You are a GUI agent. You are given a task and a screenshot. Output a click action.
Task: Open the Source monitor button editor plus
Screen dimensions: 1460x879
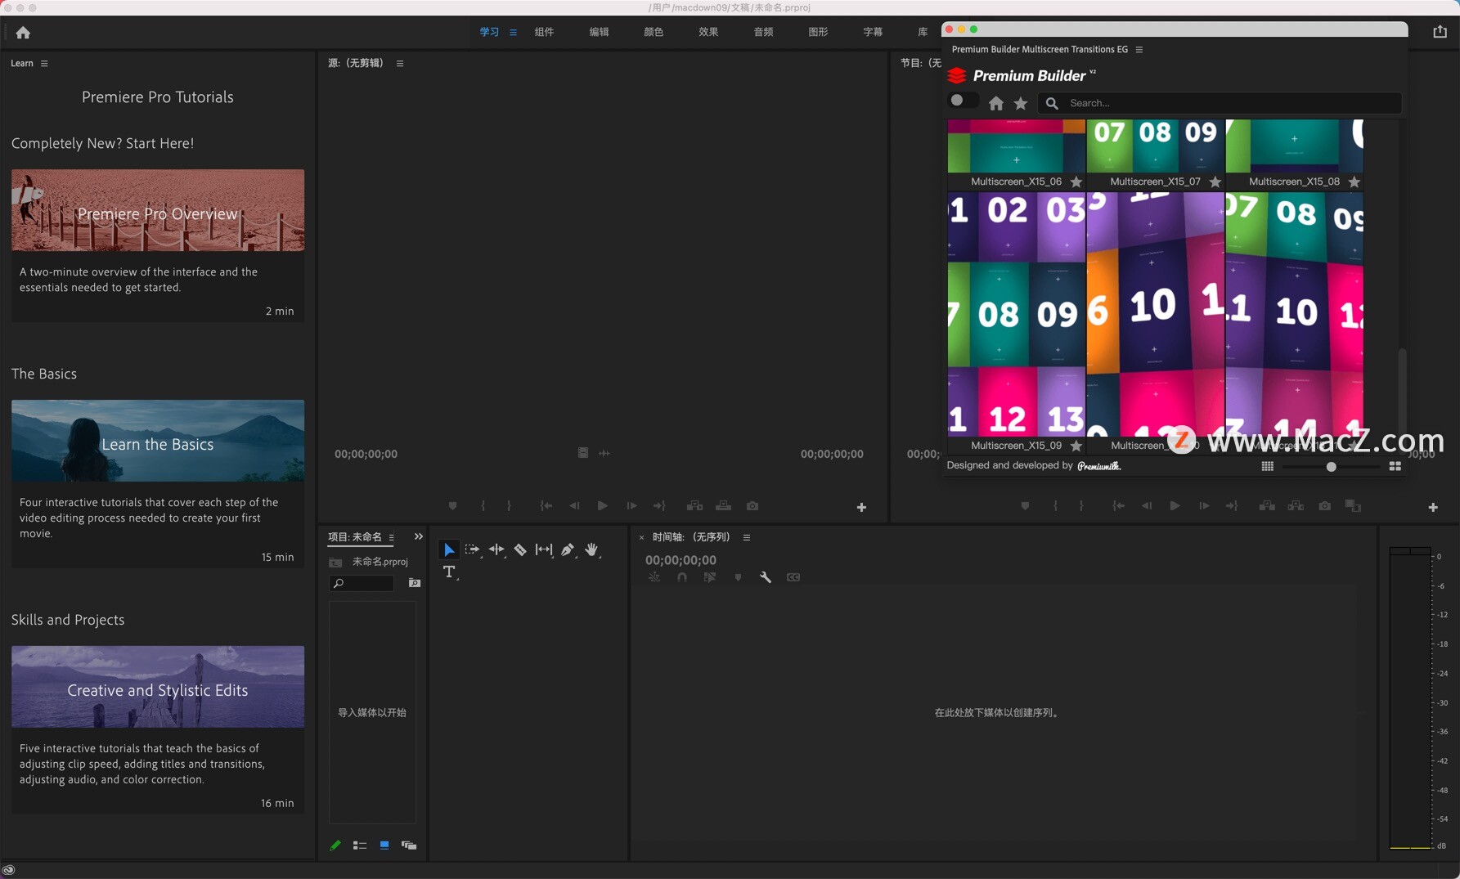(861, 508)
